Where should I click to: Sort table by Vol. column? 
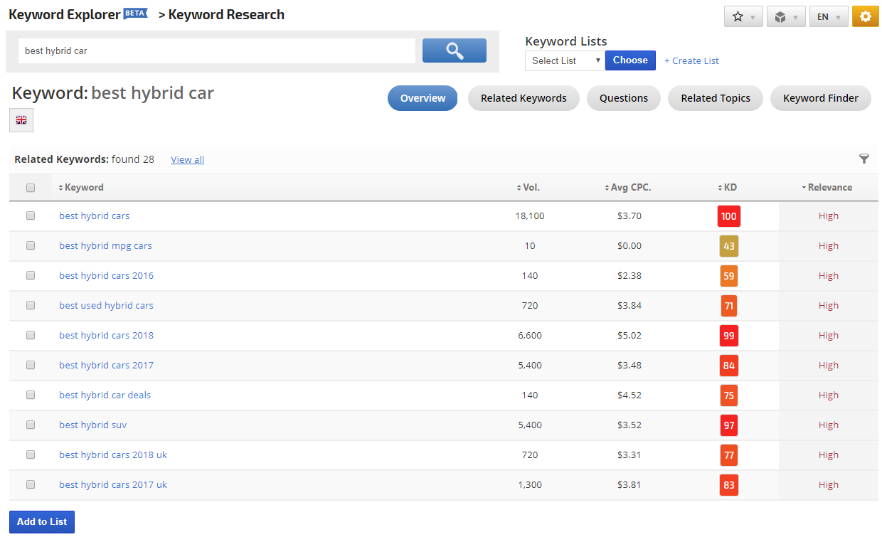tap(528, 188)
